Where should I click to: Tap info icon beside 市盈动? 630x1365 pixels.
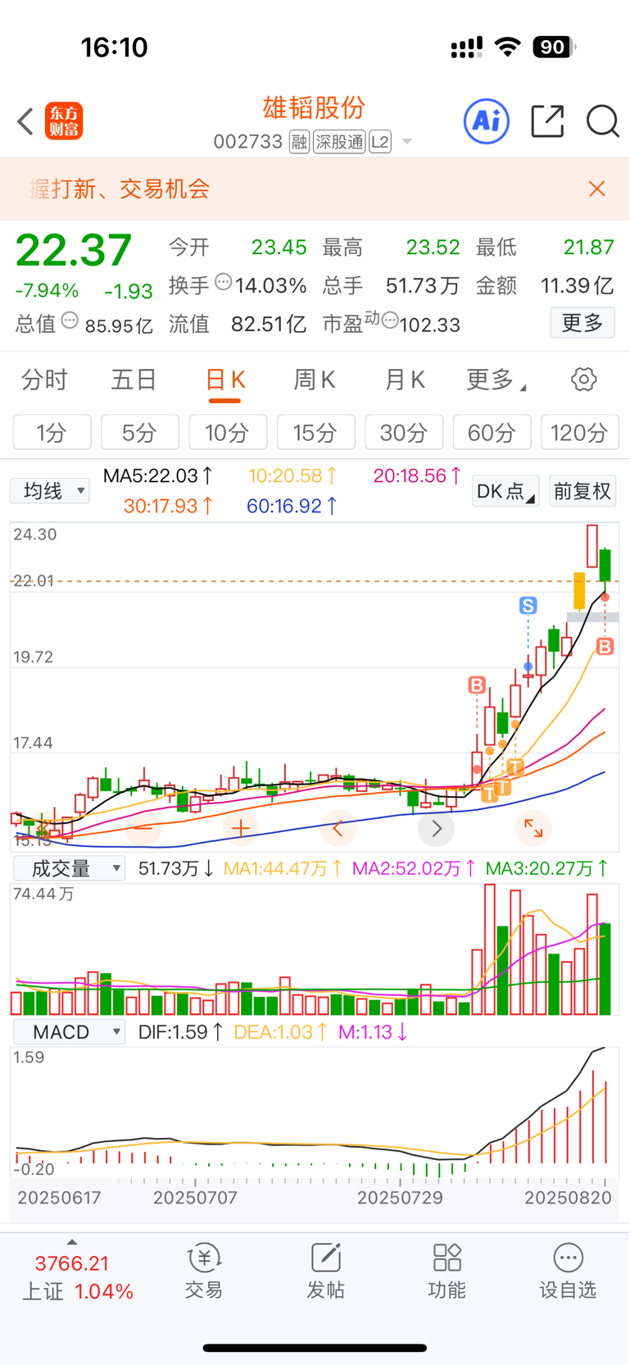(390, 321)
